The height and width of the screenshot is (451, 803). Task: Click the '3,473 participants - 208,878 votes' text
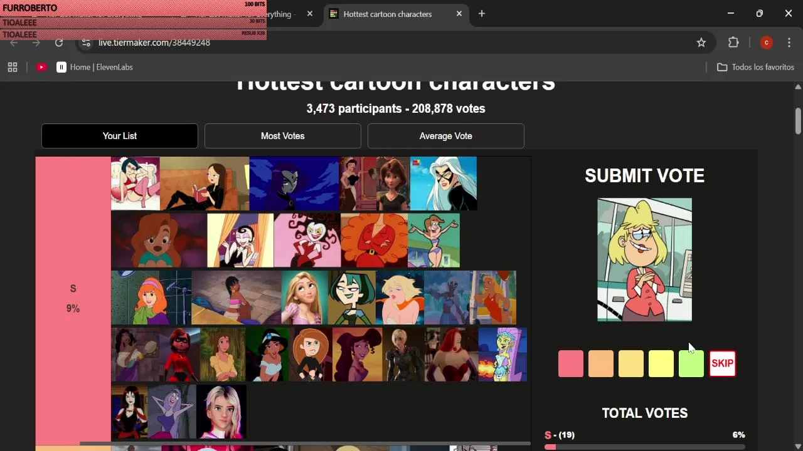pyautogui.click(x=396, y=108)
